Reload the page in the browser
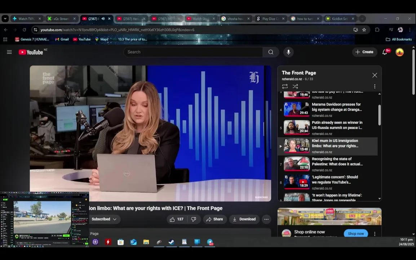Image resolution: width=416 pixels, height=260 pixels. click(x=25, y=30)
